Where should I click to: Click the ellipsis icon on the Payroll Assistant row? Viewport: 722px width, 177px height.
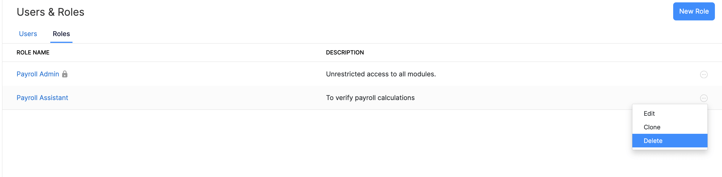(x=704, y=98)
